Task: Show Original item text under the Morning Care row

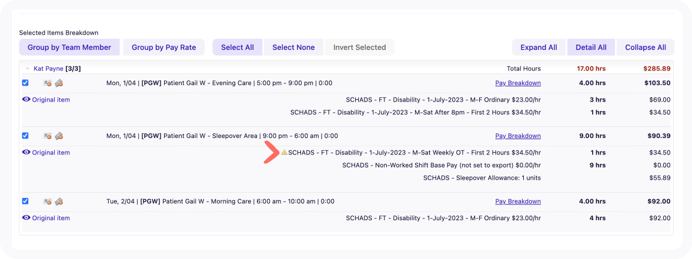Action: (51, 217)
